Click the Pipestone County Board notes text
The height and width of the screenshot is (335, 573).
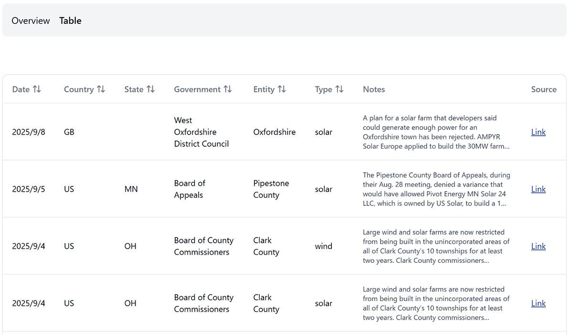436,189
